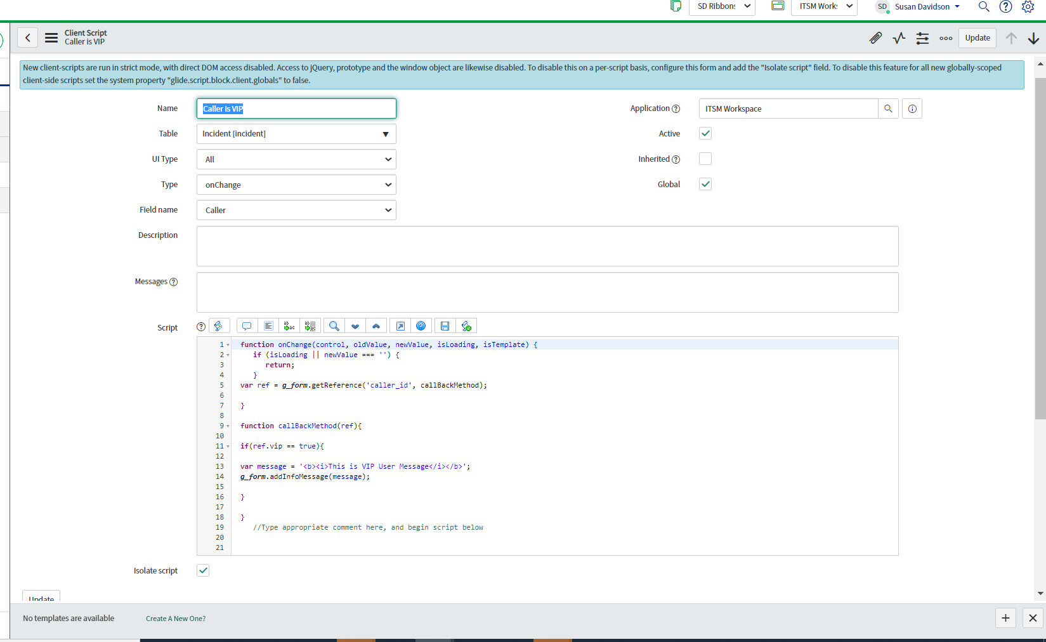
Task: Open the personalize form sliders icon
Action: pos(922,38)
